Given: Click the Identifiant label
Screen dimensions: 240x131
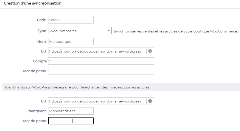Looking at the screenshot, I should (37, 111).
